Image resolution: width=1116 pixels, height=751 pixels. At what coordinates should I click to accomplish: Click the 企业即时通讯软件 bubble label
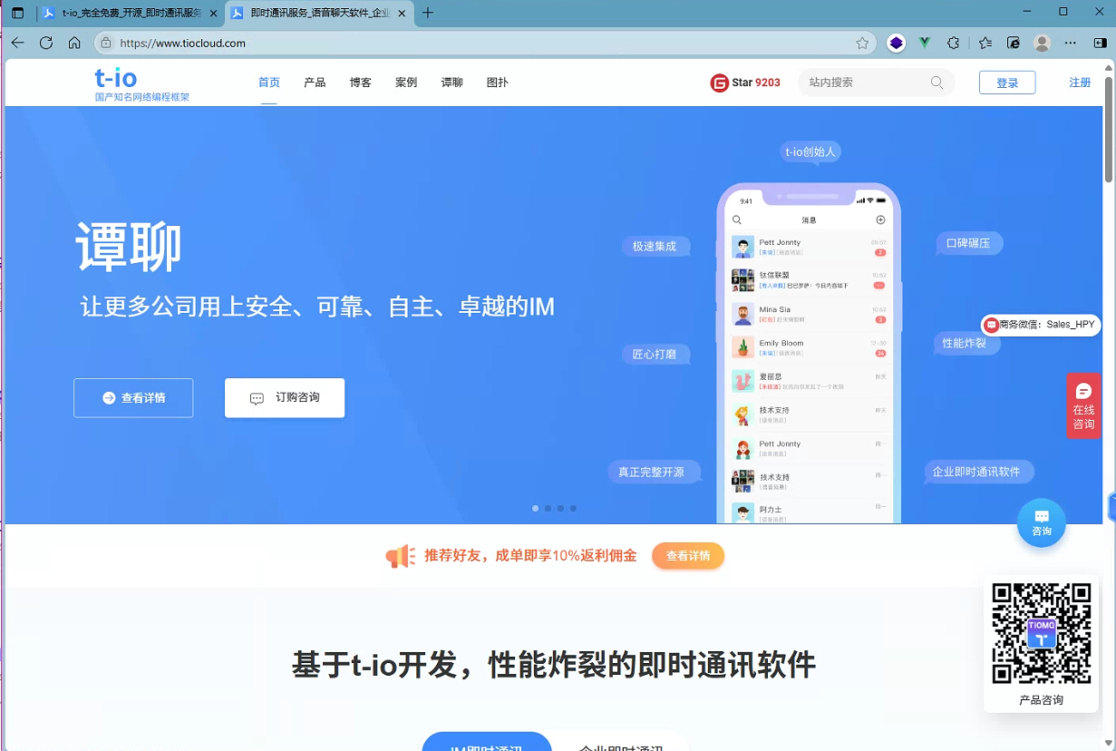tap(977, 472)
